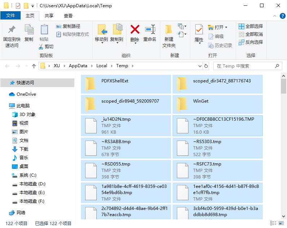
Task: Click the red Delete icon in ribbon
Action: pos(135,30)
